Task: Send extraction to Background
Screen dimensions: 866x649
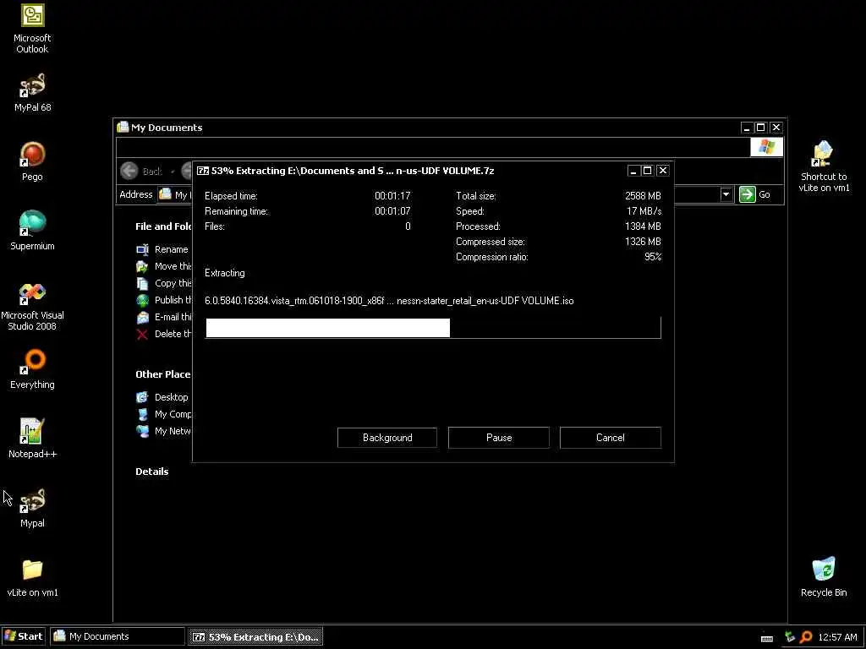Action: tap(387, 438)
